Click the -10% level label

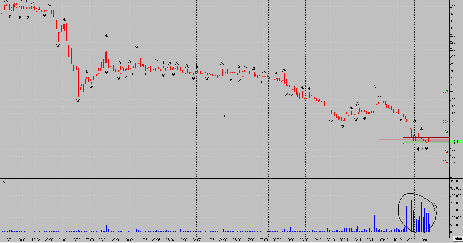pos(445,152)
